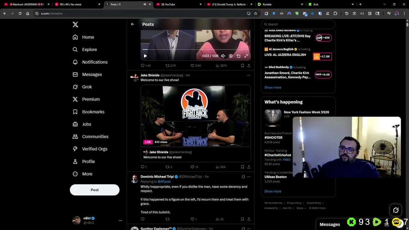
Task: Like the Dominic Michael Tripi post
Action: point(194,219)
